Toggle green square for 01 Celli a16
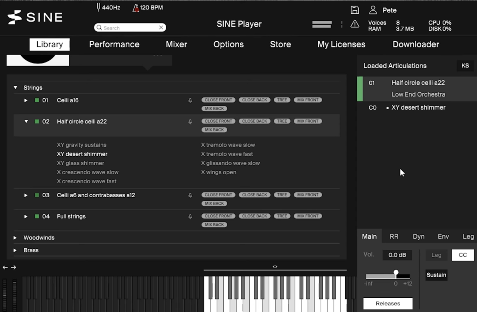 click(37, 100)
